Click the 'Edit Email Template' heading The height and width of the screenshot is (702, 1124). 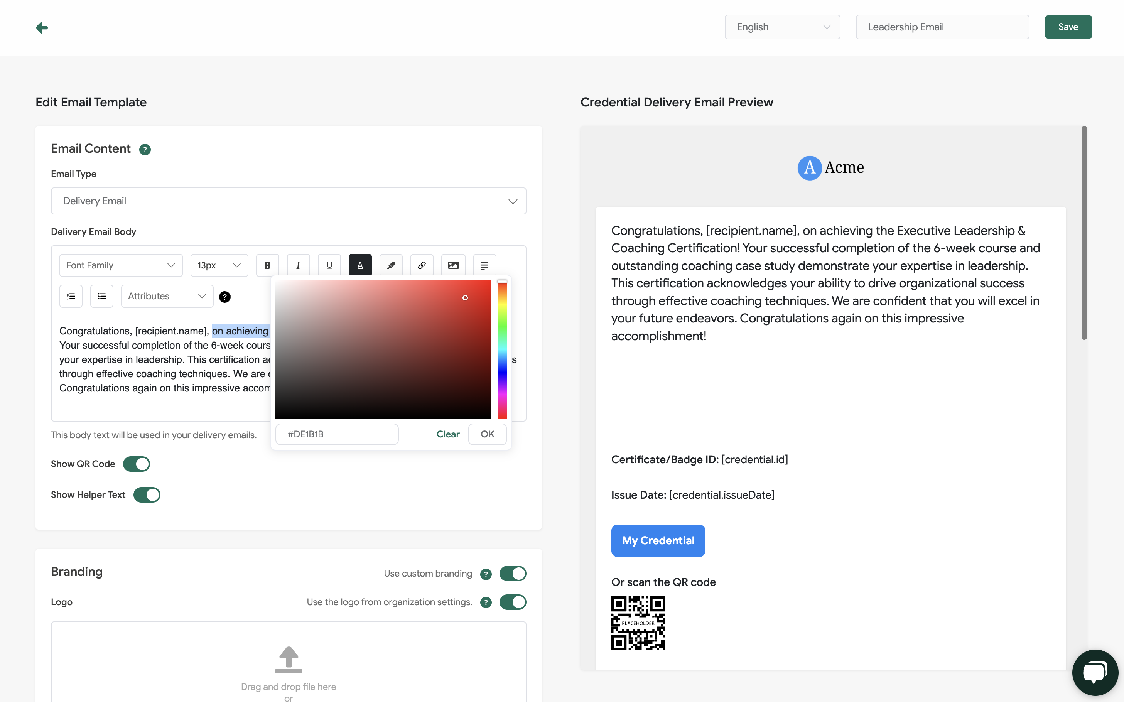coord(91,102)
